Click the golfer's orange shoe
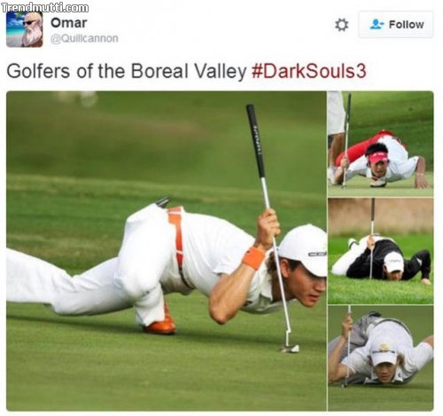Screen dimensions: 443x416 (x=160, y=325)
